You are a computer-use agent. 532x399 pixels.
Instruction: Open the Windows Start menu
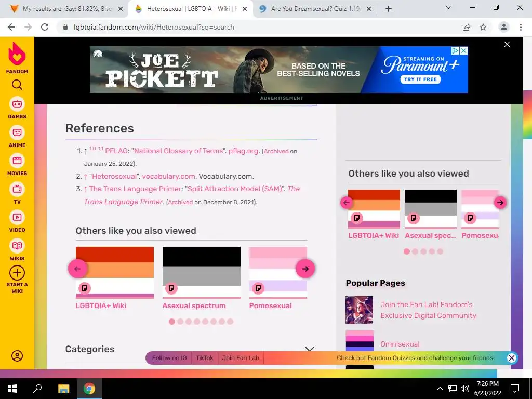tap(12, 389)
